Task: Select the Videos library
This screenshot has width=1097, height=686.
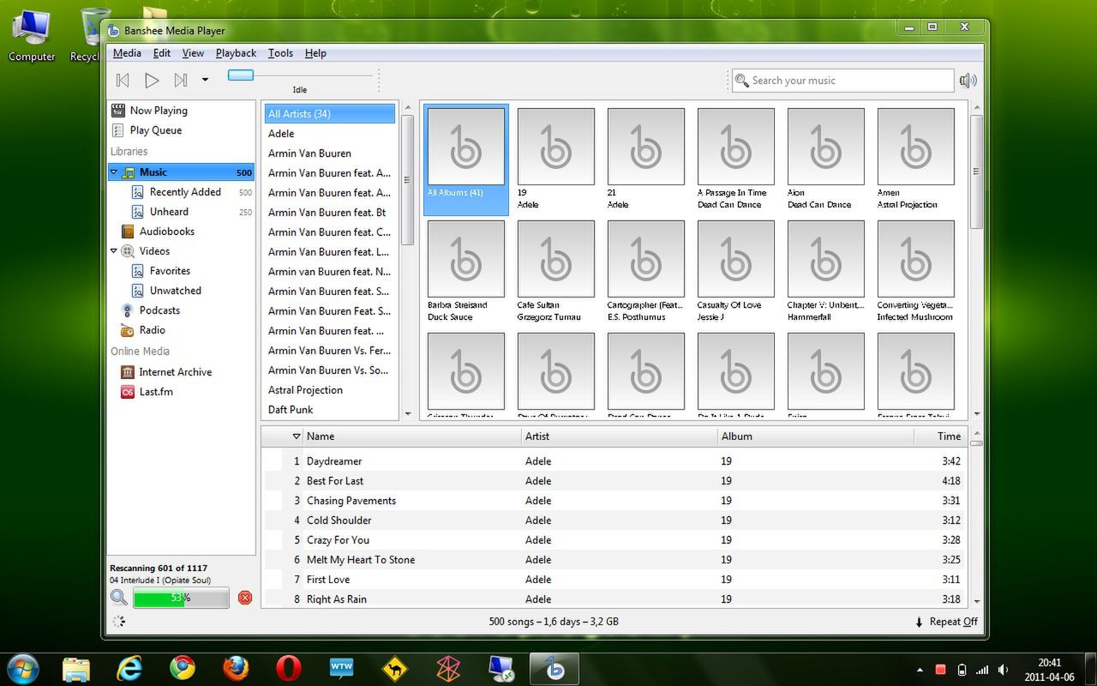Action: coord(154,251)
